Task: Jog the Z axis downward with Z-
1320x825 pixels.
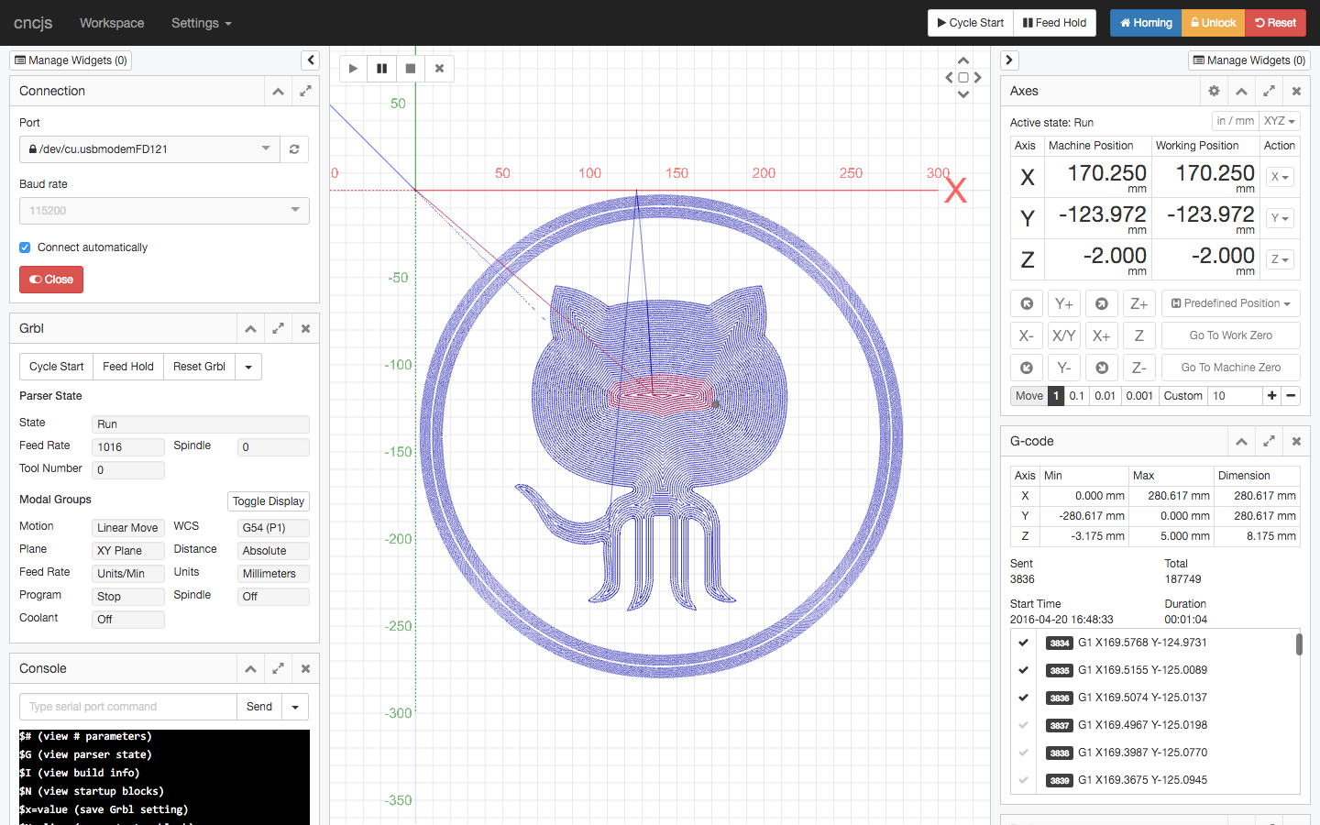Action: click(x=1138, y=368)
